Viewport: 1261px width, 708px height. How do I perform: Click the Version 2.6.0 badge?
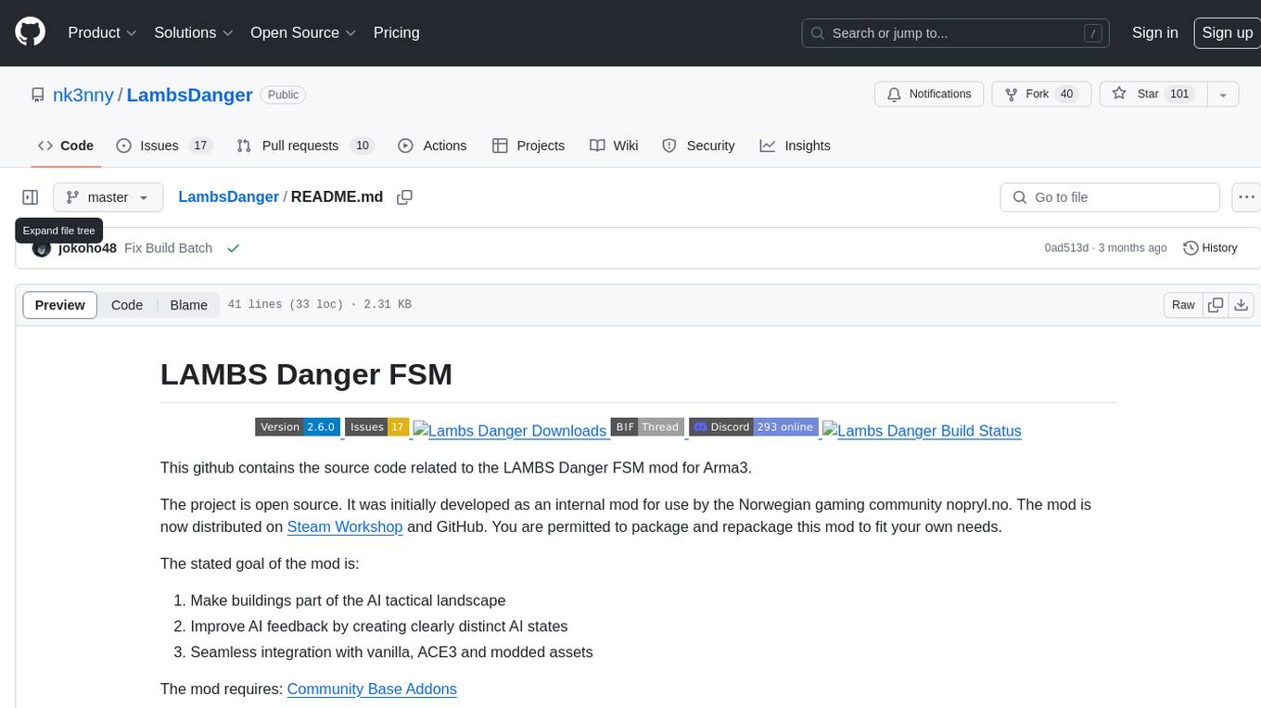[x=298, y=427]
